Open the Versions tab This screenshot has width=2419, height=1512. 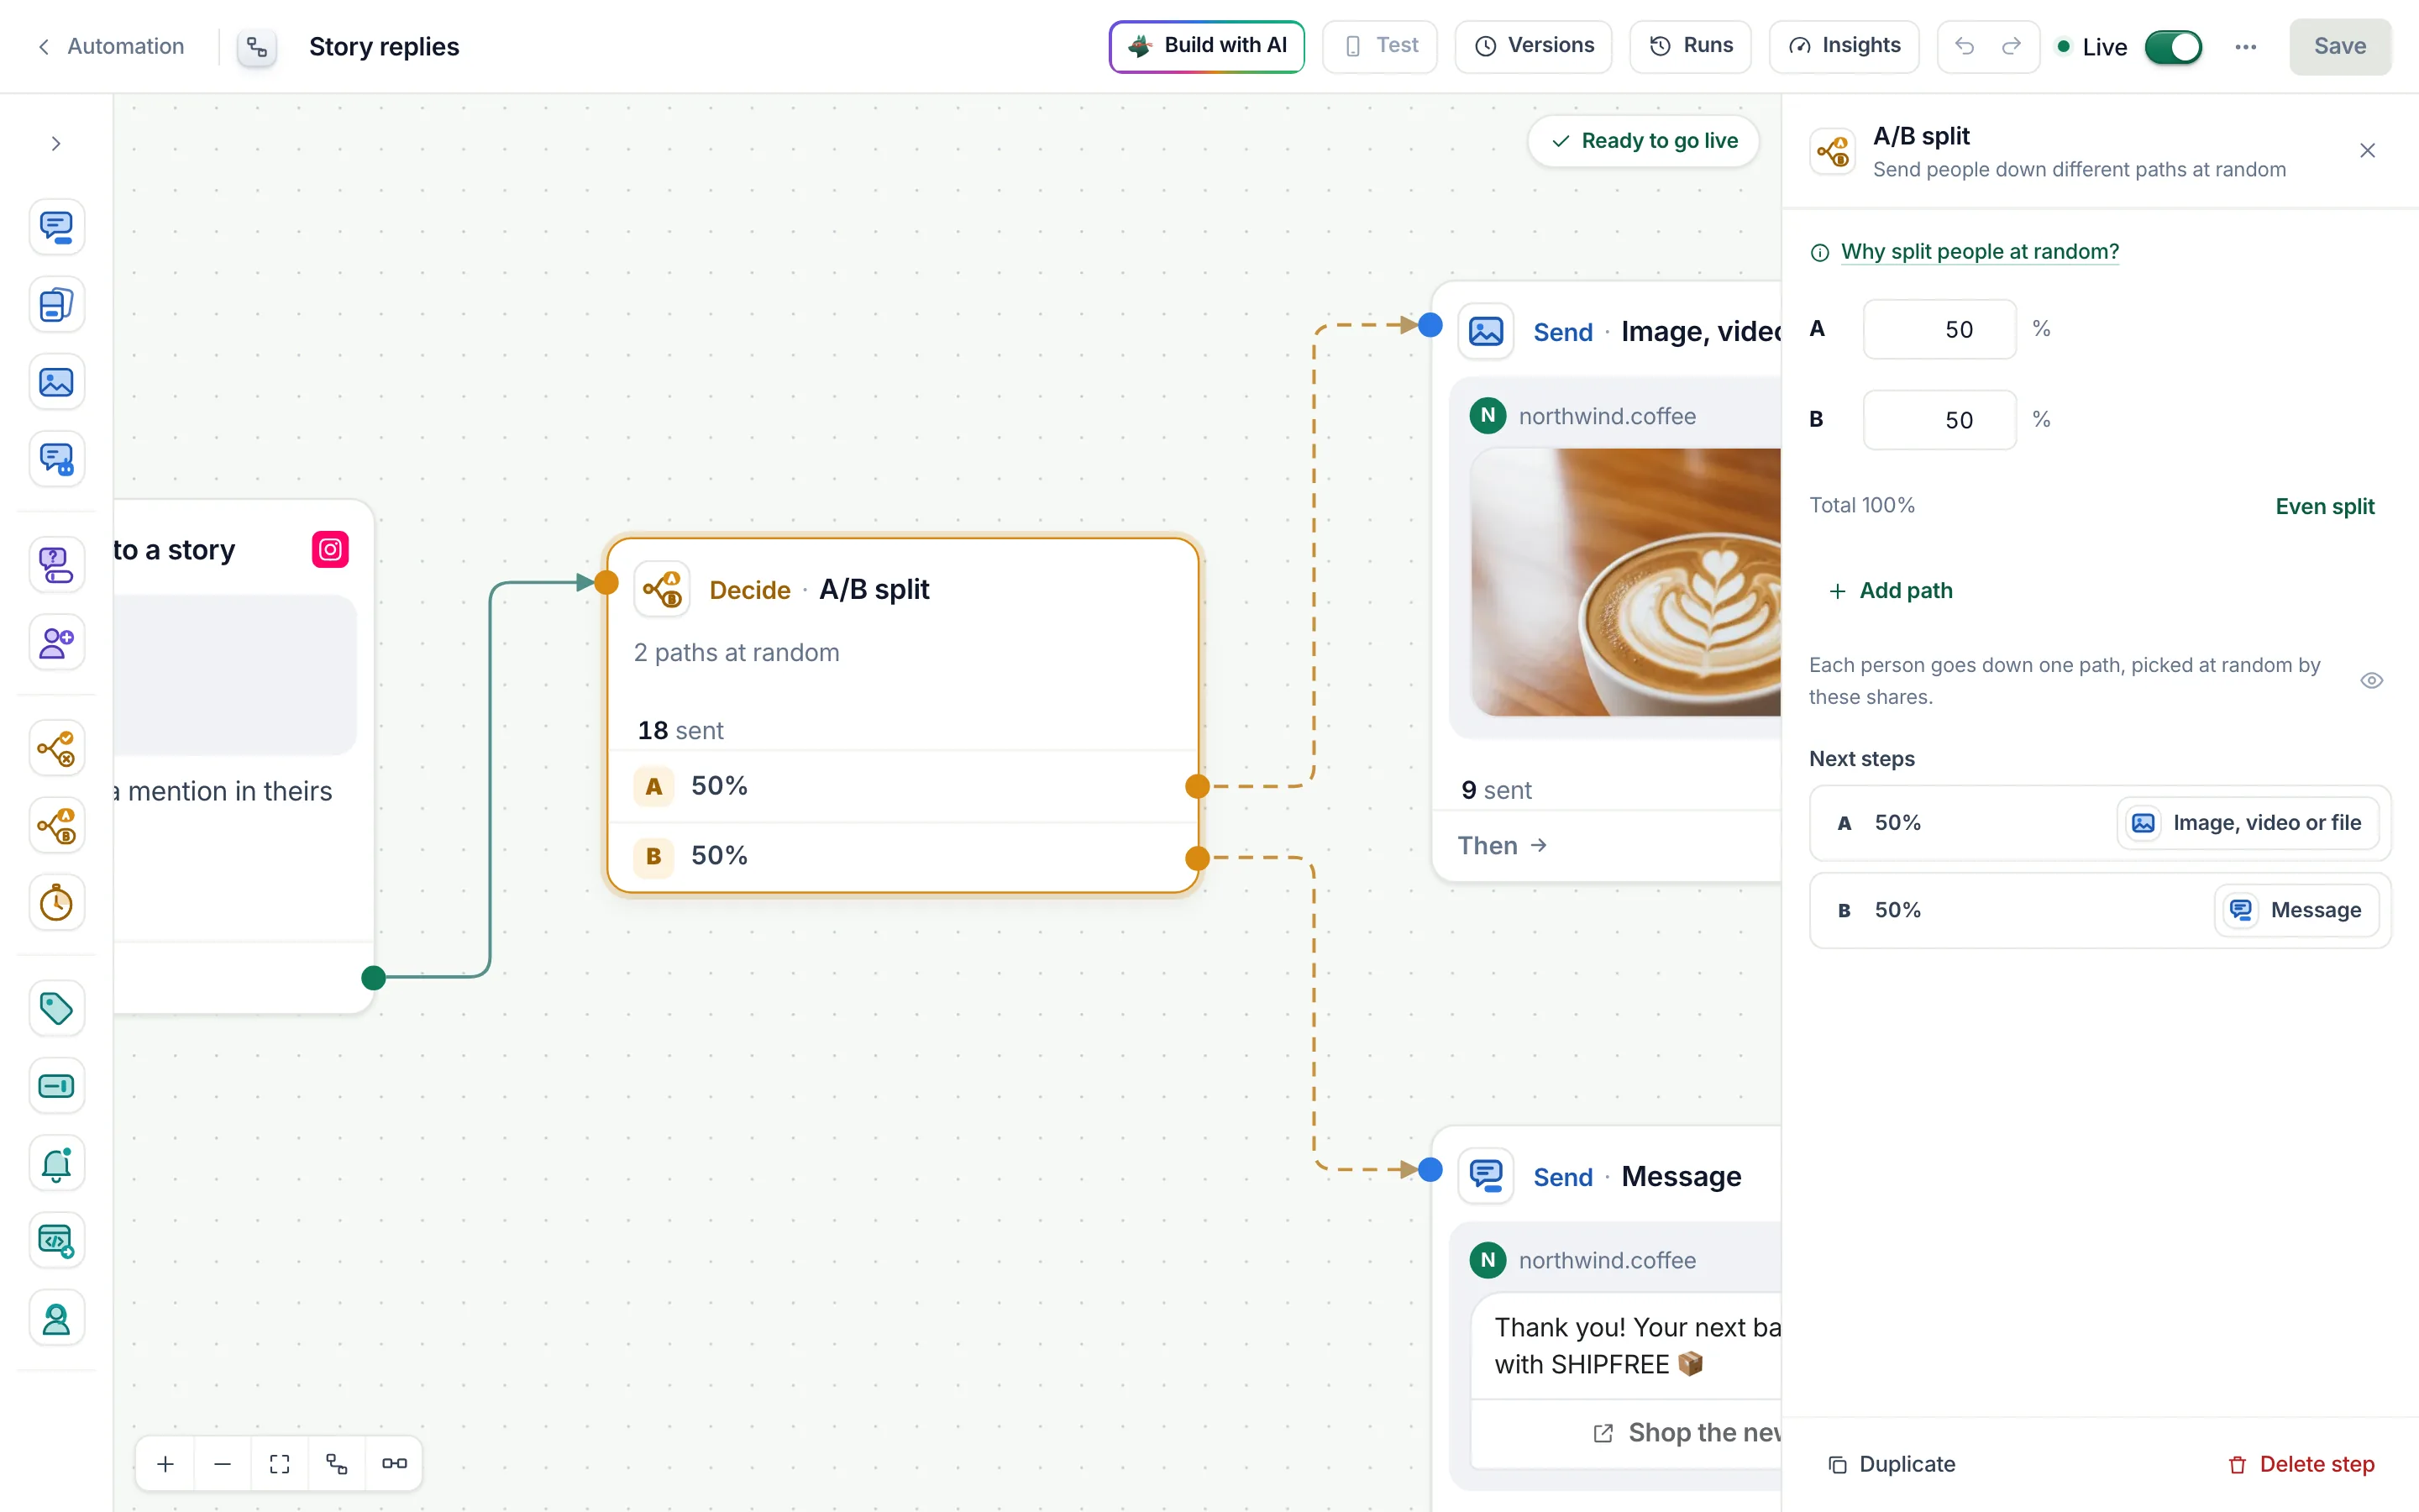point(1534,46)
